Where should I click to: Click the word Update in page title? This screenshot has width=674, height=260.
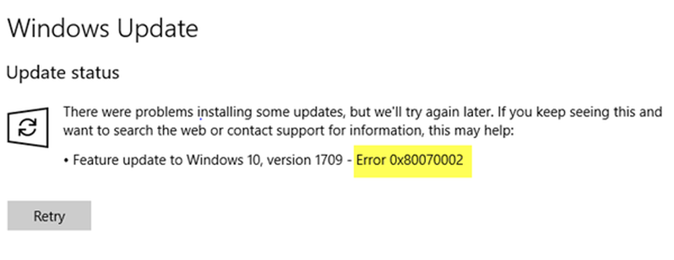pyautogui.click(x=158, y=29)
